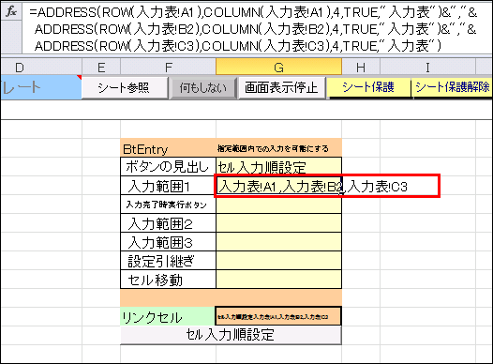Select the 入力完了時実行ボタン label cell

(x=168, y=205)
